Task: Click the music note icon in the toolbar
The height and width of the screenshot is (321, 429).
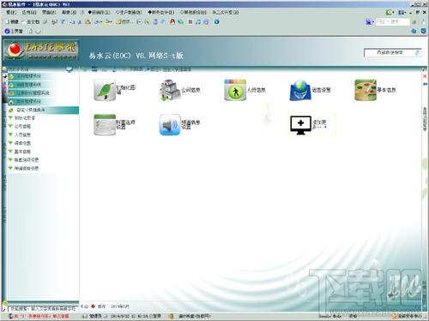Action: click(198, 21)
